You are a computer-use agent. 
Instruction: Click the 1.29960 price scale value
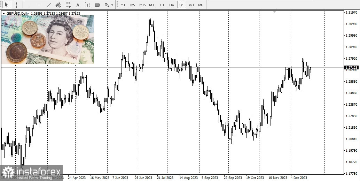[x=351, y=36]
